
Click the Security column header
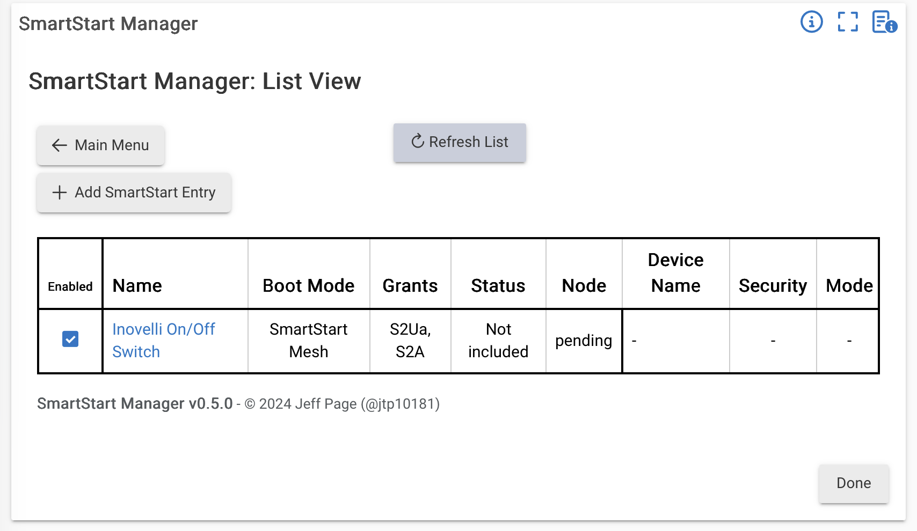pyautogui.click(x=772, y=285)
